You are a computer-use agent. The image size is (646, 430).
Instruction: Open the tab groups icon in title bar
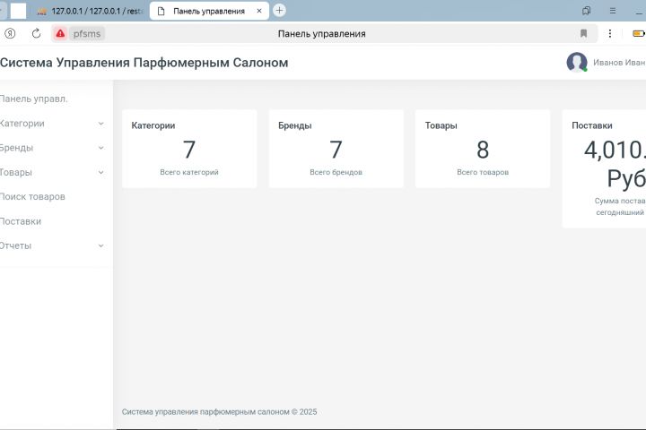586,11
